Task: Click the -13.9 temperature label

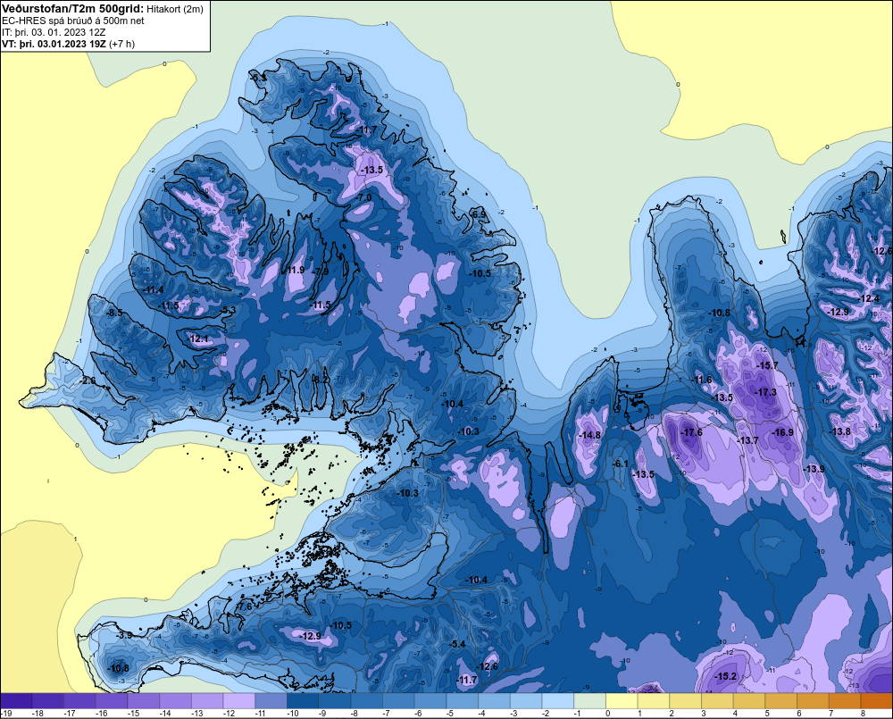Action: click(814, 468)
